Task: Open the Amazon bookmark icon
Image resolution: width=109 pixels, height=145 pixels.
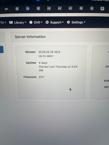Action: click(x=102, y=9)
